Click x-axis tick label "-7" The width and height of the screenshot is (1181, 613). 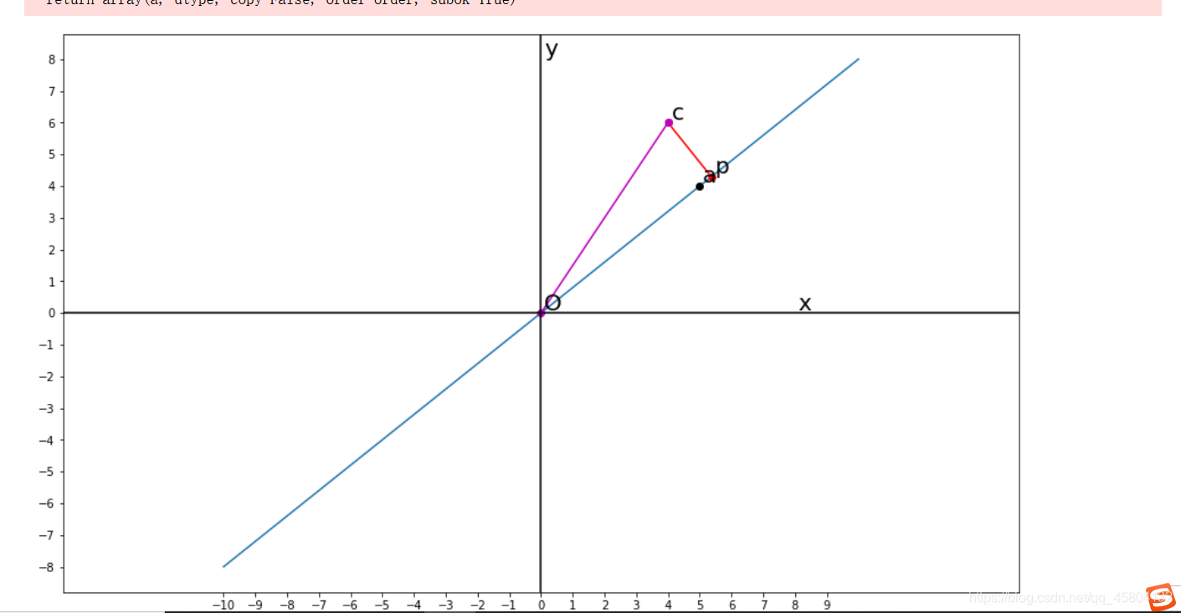coord(318,605)
